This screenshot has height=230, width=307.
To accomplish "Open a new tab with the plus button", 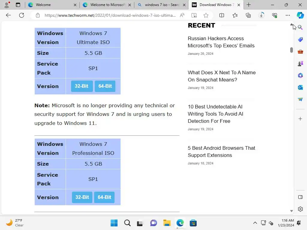I will click(x=249, y=5).
